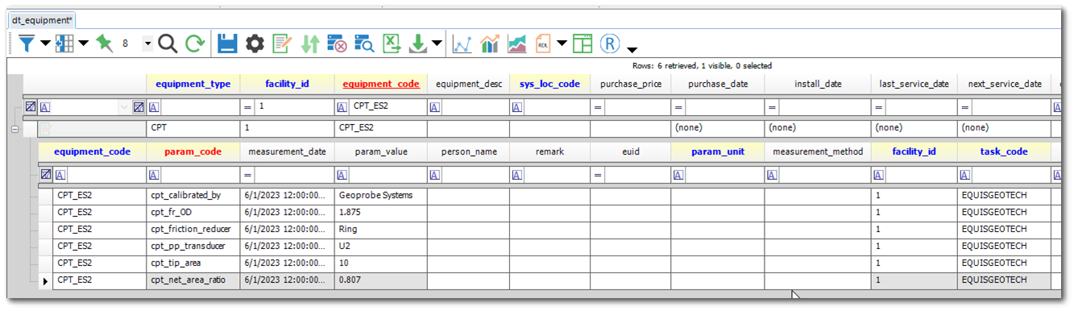Click the magnifying glass search icon

point(168,44)
